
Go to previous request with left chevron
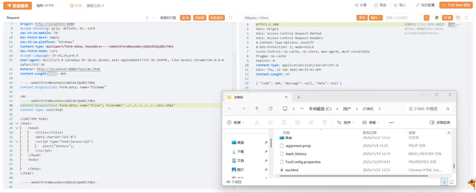(x=147, y=18)
